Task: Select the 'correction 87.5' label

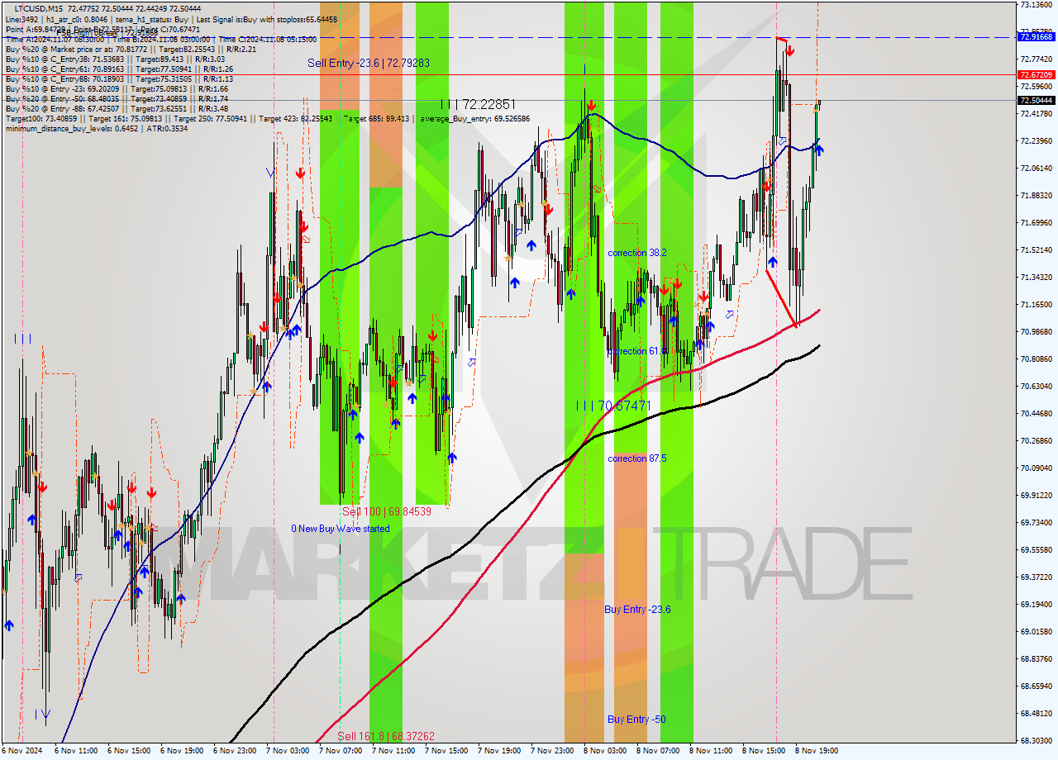Action: tap(637, 458)
